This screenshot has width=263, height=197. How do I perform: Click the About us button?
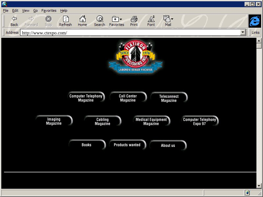pyautogui.click(x=168, y=145)
